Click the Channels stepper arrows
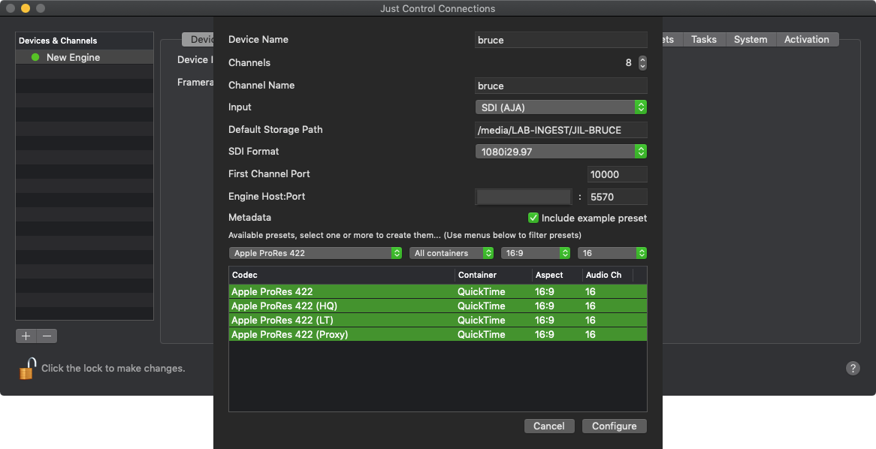Viewport: 876px width, 449px height. tap(642, 62)
